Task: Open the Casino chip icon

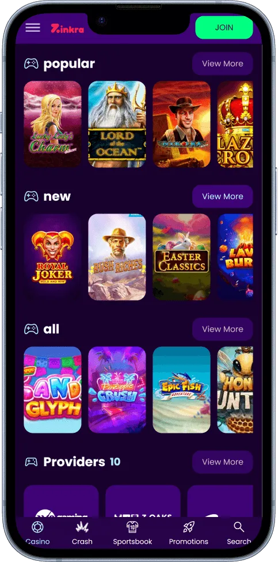Action: (x=37, y=527)
